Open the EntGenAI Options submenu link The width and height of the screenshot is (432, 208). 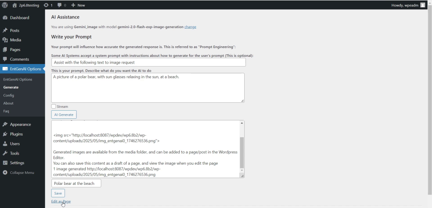[x=18, y=79]
